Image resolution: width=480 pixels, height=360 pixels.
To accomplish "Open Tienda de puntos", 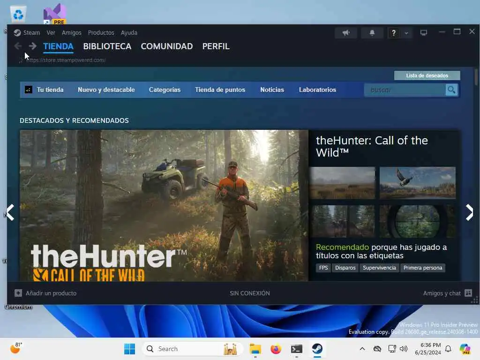I will (x=220, y=90).
